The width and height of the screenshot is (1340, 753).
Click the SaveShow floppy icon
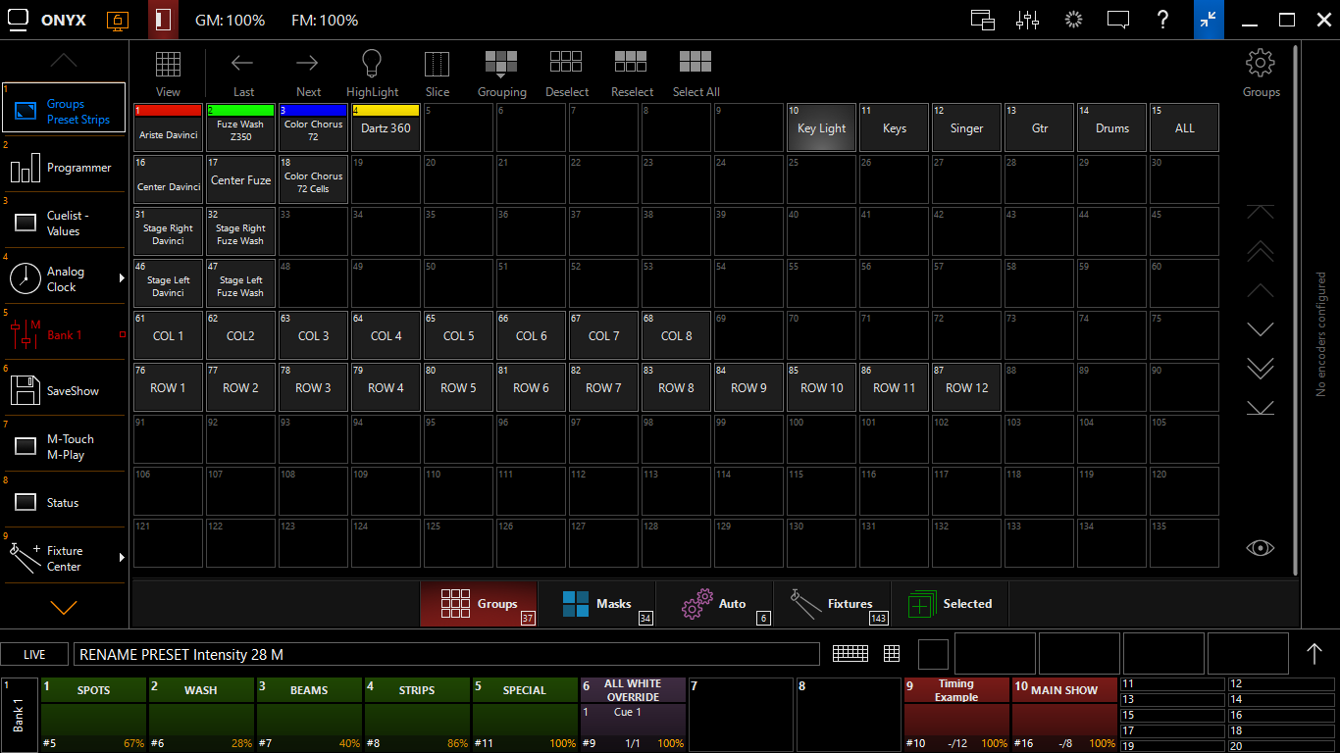(x=25, y=390)
